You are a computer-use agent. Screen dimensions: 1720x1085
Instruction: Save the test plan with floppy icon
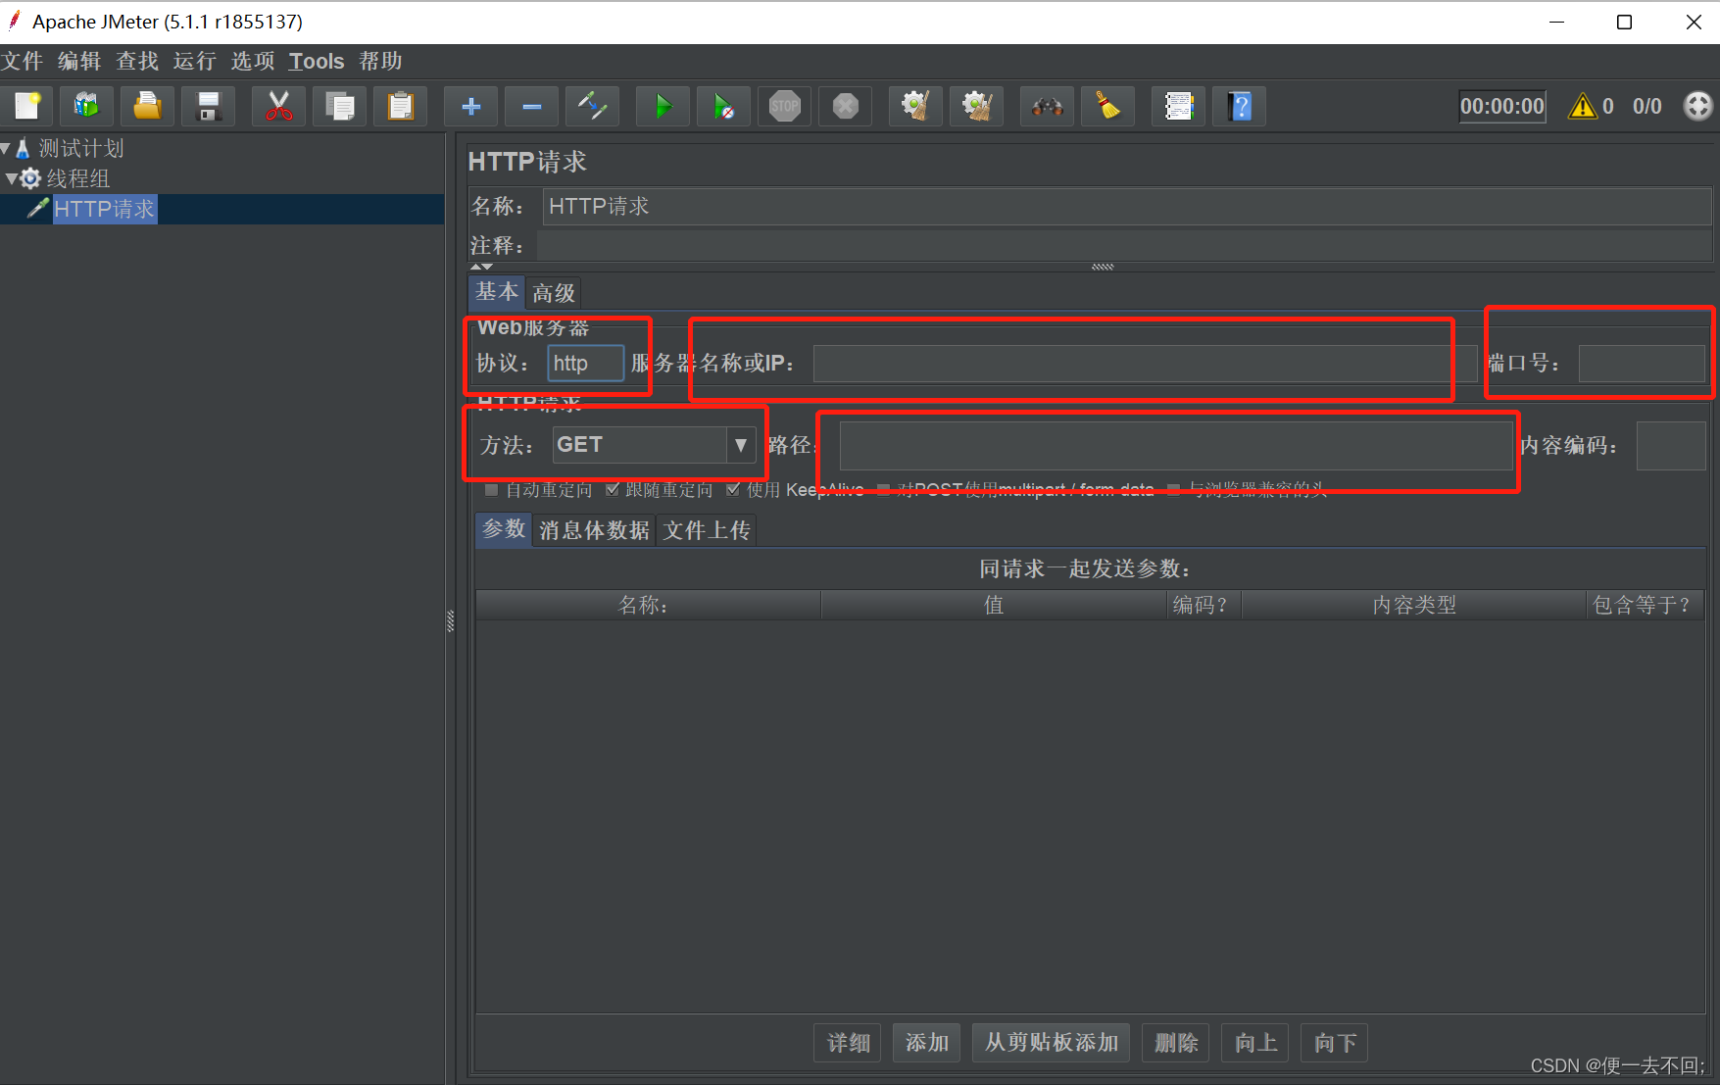(209, 106)
